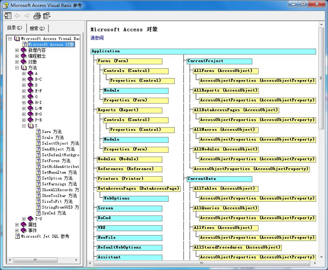Expand the P-R methods node
Image resolution: width=328 pixels, height=270 pixels.
(x=24, y=120)
